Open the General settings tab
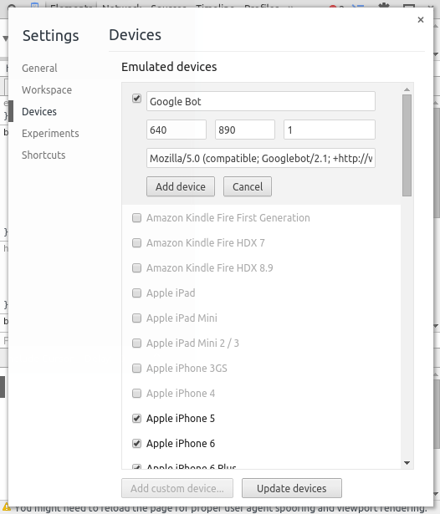 (x=39, y=69)
